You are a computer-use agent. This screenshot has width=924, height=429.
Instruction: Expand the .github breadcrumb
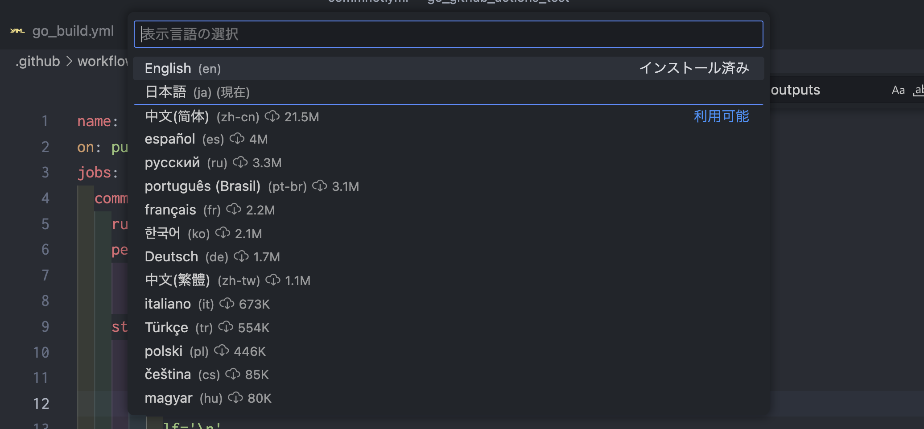pos(37,61)
